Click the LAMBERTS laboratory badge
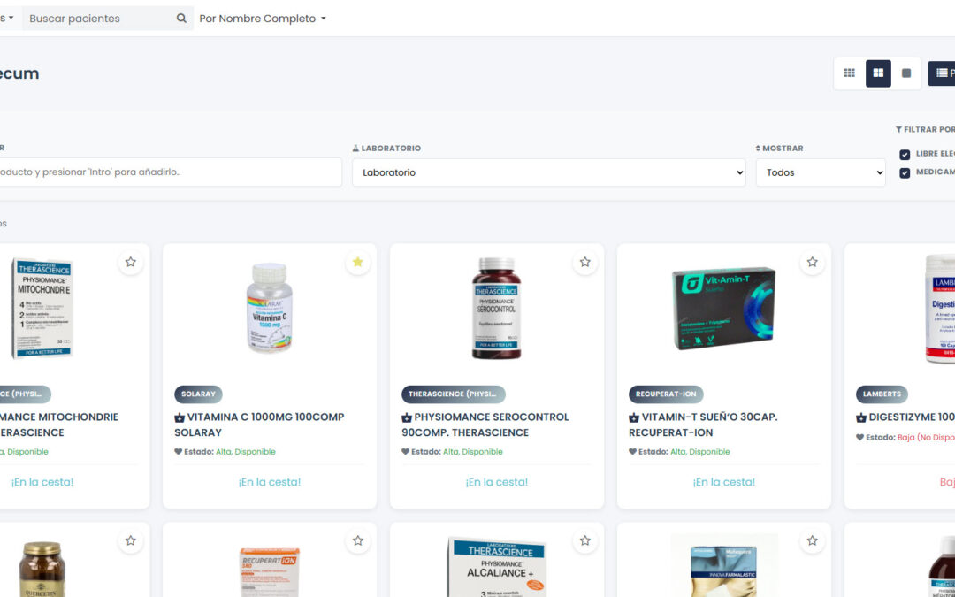 (x=882, y=394)
